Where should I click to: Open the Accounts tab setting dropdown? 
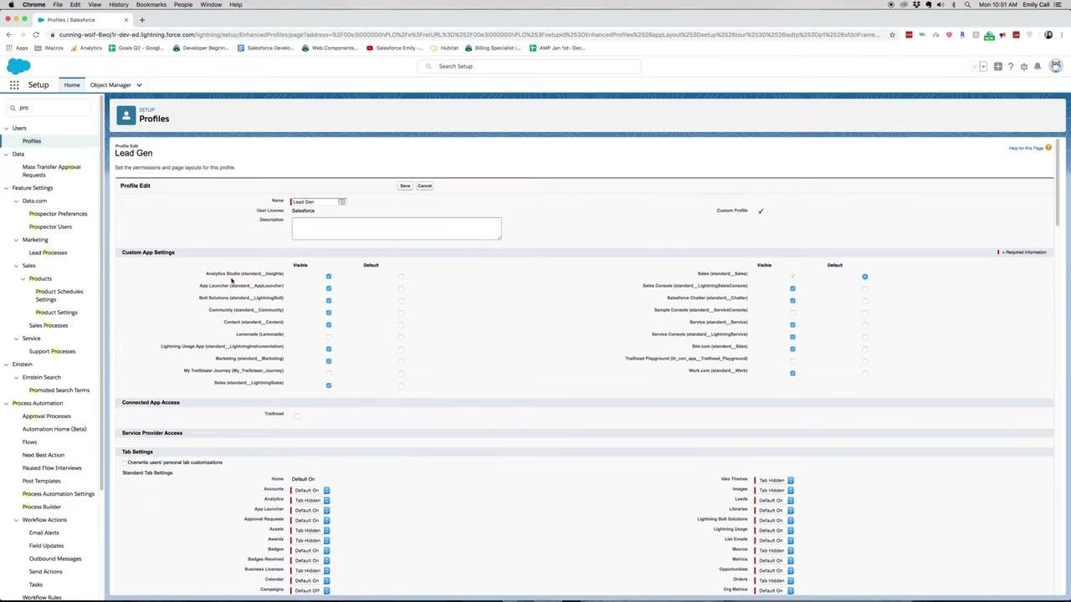(x=310, y=490)
